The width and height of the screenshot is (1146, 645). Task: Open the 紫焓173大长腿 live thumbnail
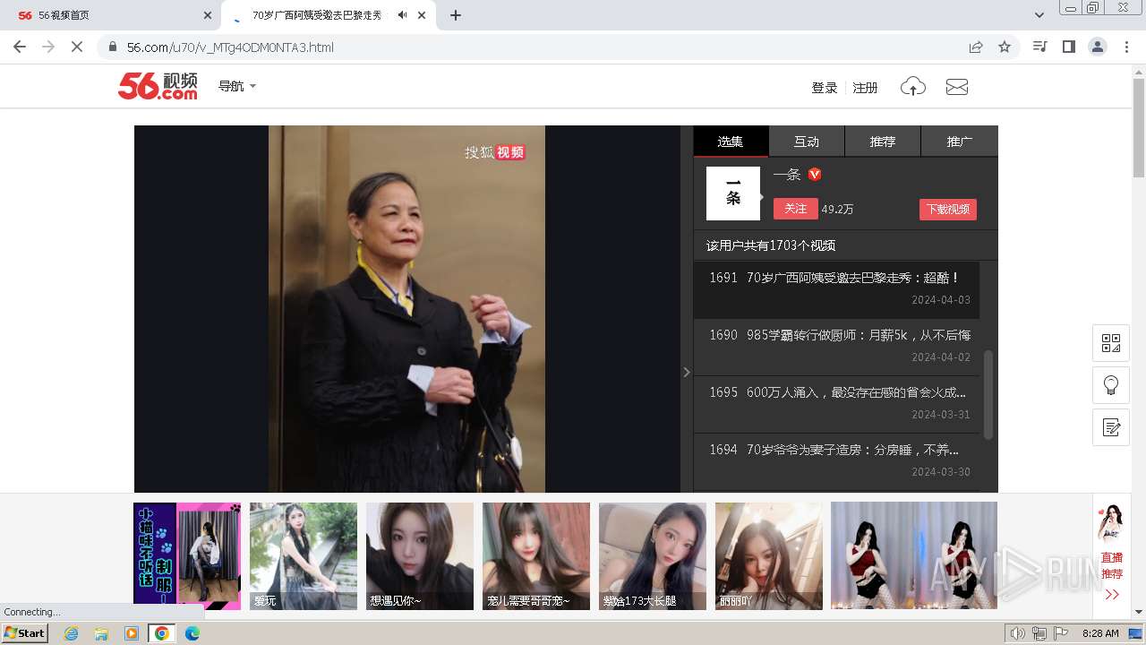(x=653, y=556)
